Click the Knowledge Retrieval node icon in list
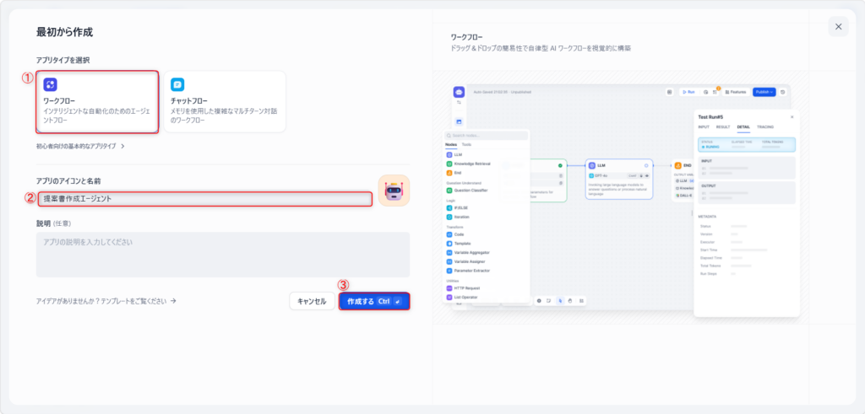 tap(449, 164)
